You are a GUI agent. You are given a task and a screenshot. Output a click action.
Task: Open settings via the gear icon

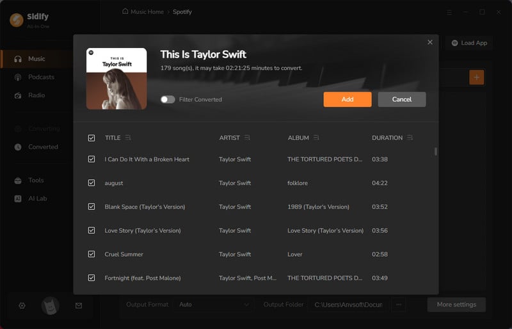pyautogui.click(x=22, y=306)
